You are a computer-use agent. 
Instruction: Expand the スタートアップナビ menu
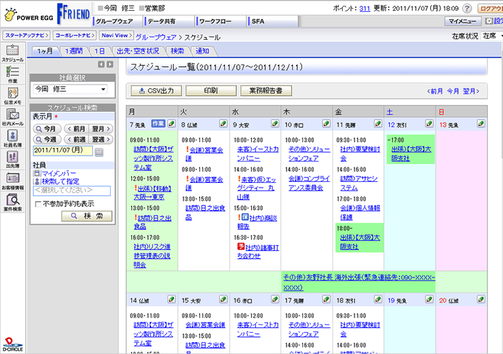tap(26, 35)
